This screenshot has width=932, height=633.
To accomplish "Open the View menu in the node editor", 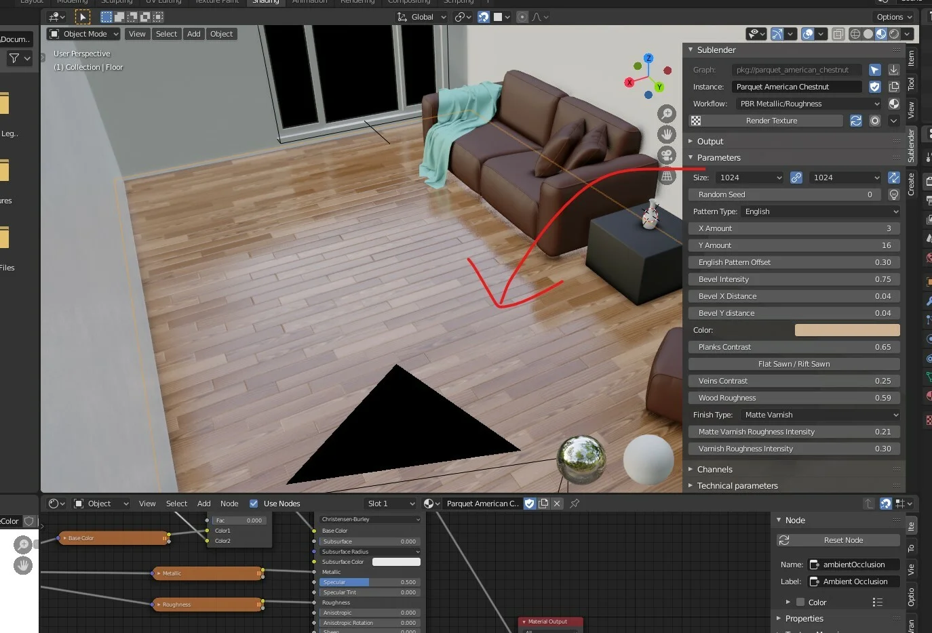I will pos(147,504).
